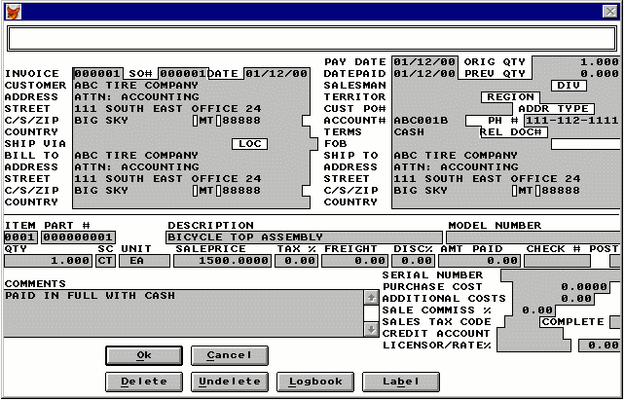Image resolution: width=625 pixels, height=401 pixels.
Task: Click the part number field 000000001
Action: 78,237
